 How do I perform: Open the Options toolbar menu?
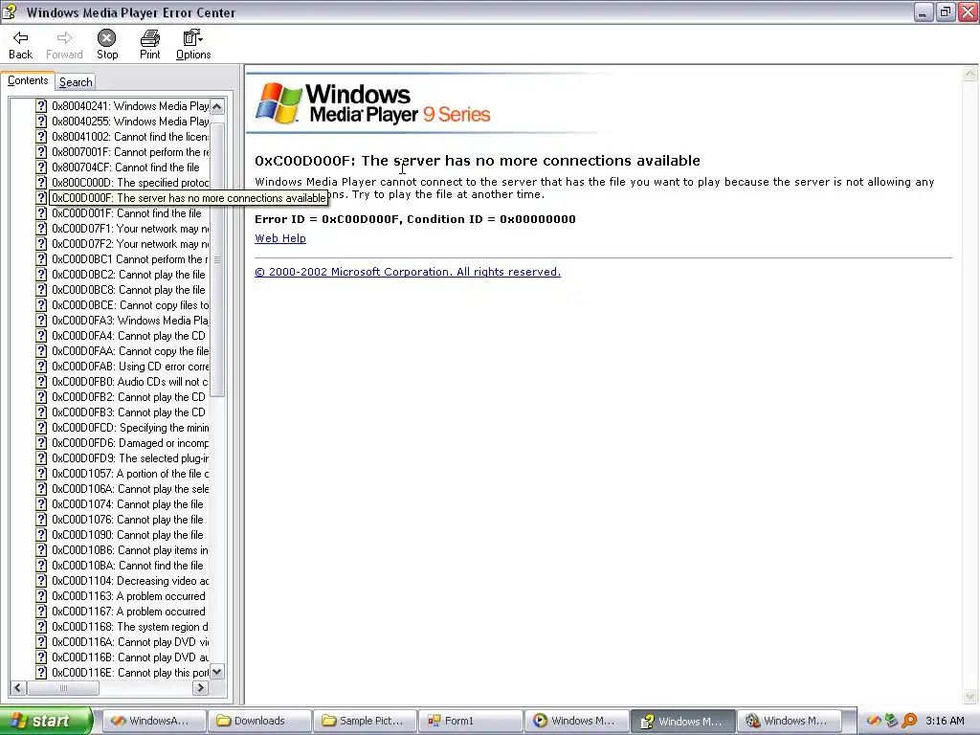tap(193, 45)
